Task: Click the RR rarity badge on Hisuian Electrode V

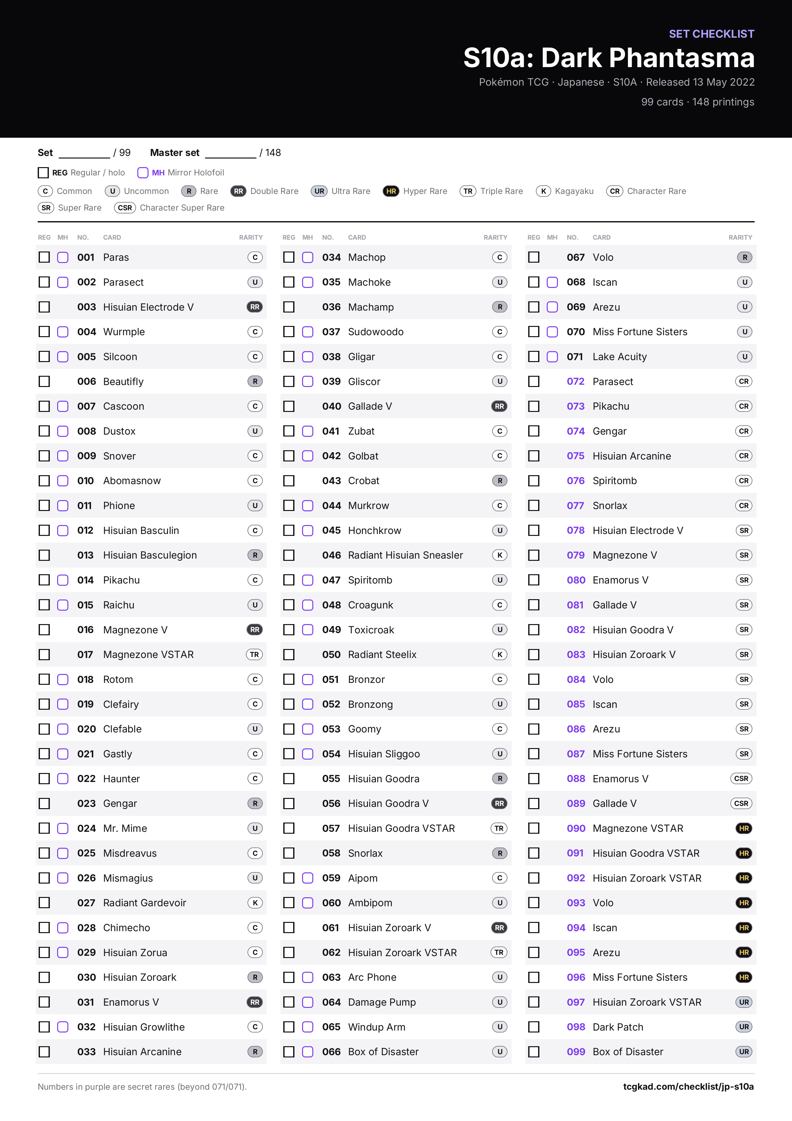Action: [x=255, y=307]
